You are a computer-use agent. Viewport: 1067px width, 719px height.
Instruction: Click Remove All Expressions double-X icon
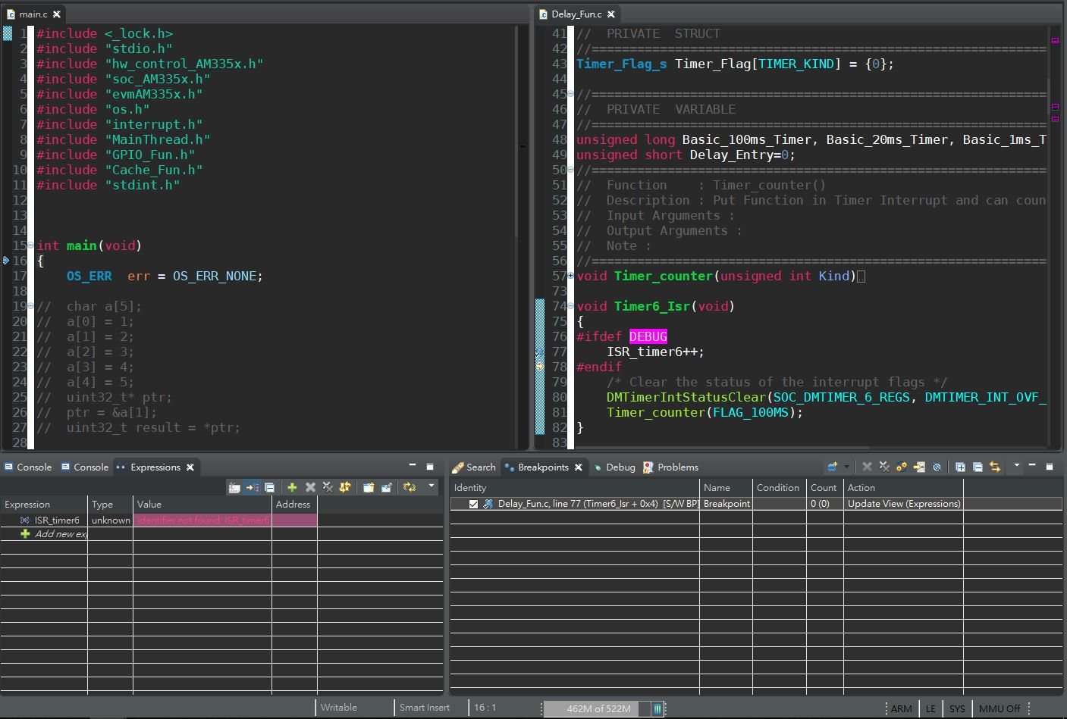pos(328,487)
